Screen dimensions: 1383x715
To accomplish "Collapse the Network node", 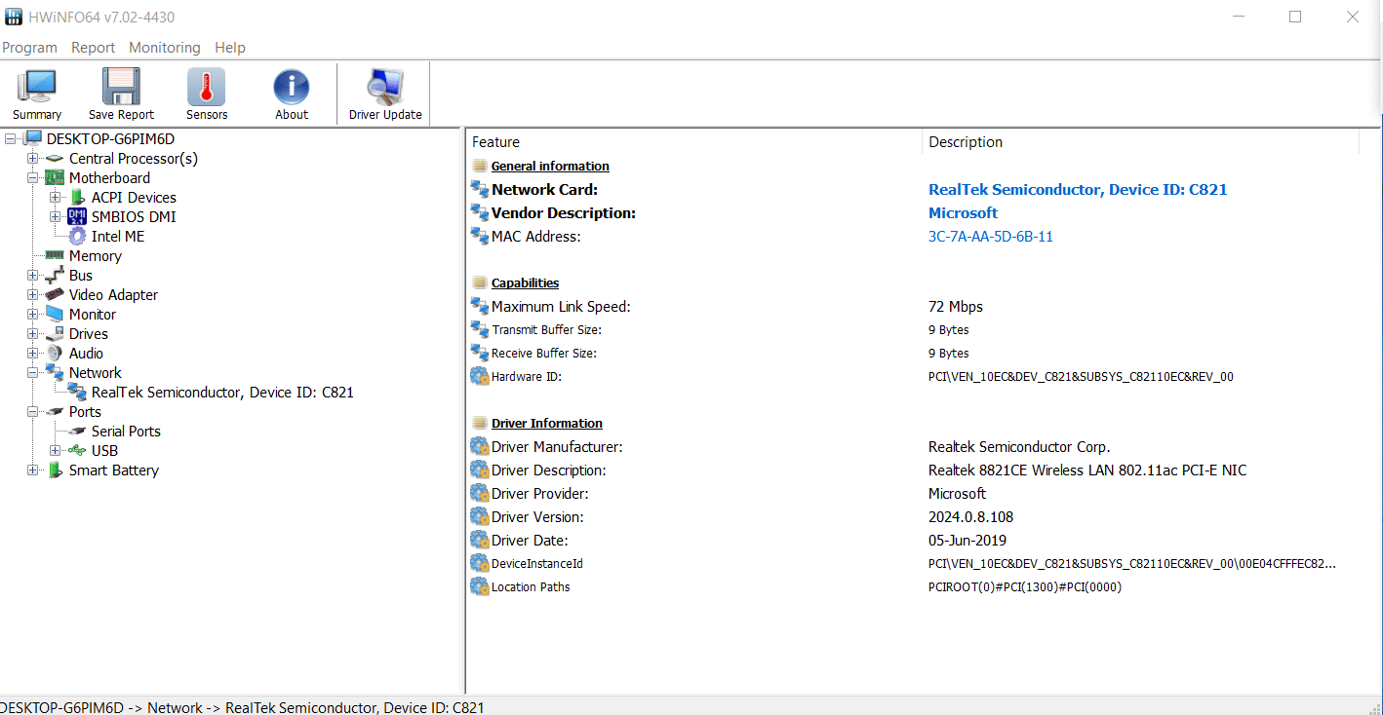I will pyautogui.click(x=33, y=372).
